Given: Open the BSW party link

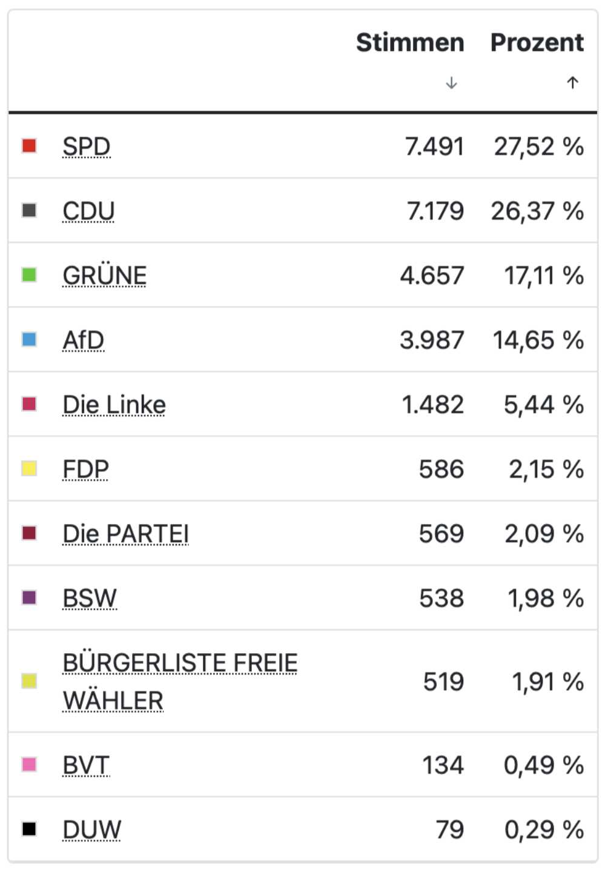Looking at the screenshot, I should click(90, 599).
